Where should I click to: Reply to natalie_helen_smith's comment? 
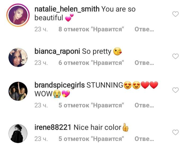click(x=144, y=29)
